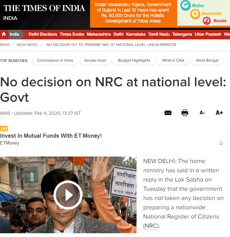Increase font size with A+ icon
The width and height of the screenshot is (230, 237).
point(219,113)
